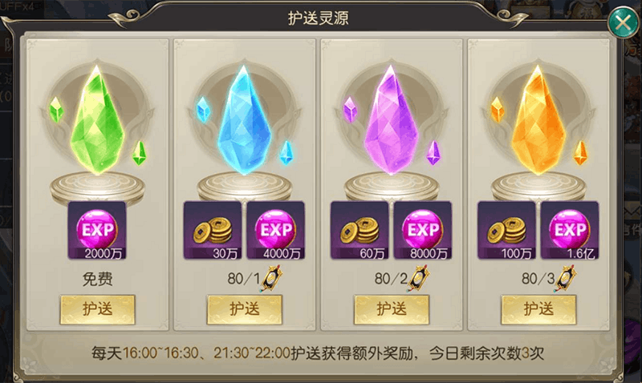Click 护送 under the orange crystal
The width and height of the screenshot is (642, 383).
click(x=538, y=309)
